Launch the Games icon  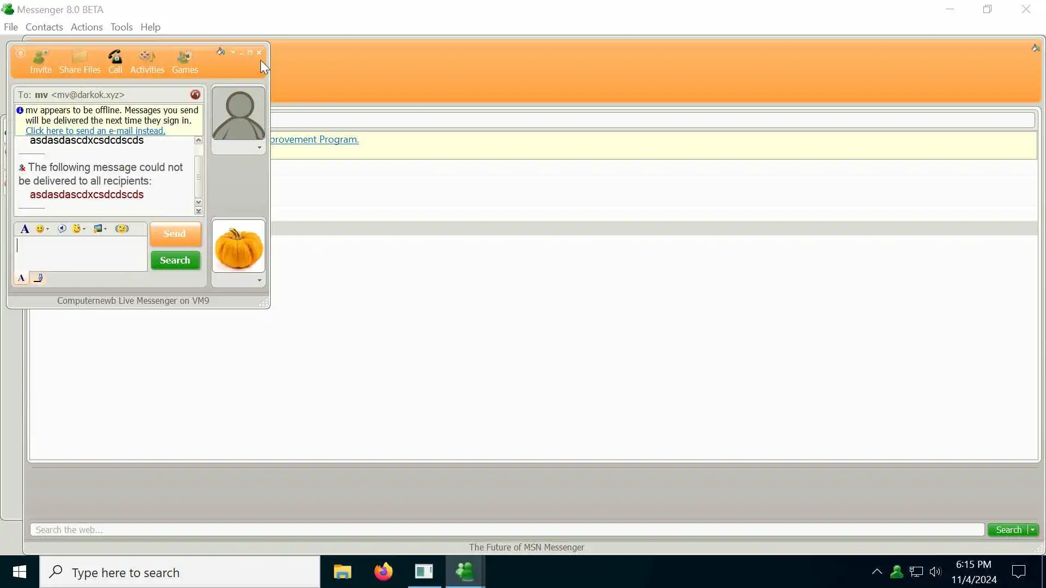pos(185,62)
